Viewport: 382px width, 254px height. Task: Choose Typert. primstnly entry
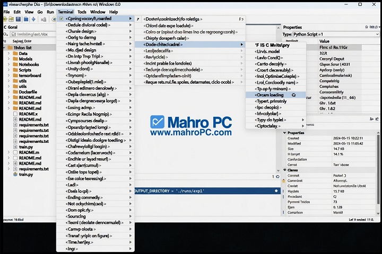276,102
